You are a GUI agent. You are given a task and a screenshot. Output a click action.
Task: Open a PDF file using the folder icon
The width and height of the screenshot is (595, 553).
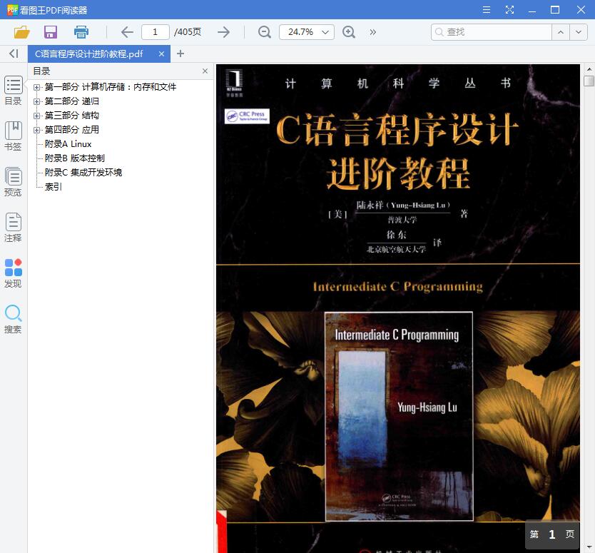[x=21, y=32]
